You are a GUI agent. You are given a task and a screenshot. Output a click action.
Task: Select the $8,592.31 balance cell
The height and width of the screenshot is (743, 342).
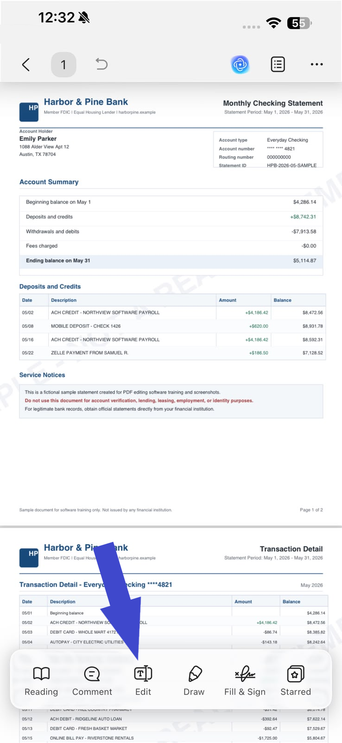313,339
